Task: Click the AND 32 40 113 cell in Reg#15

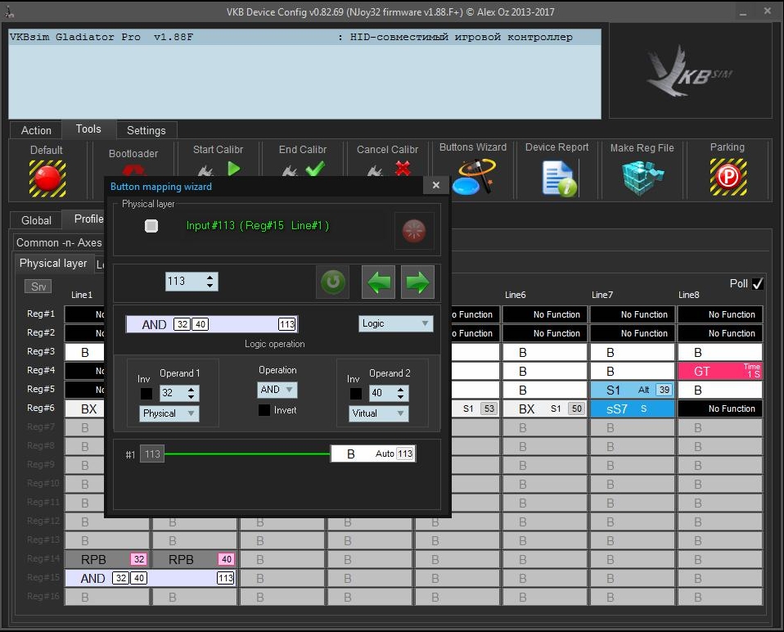Action: pos(151,579)
